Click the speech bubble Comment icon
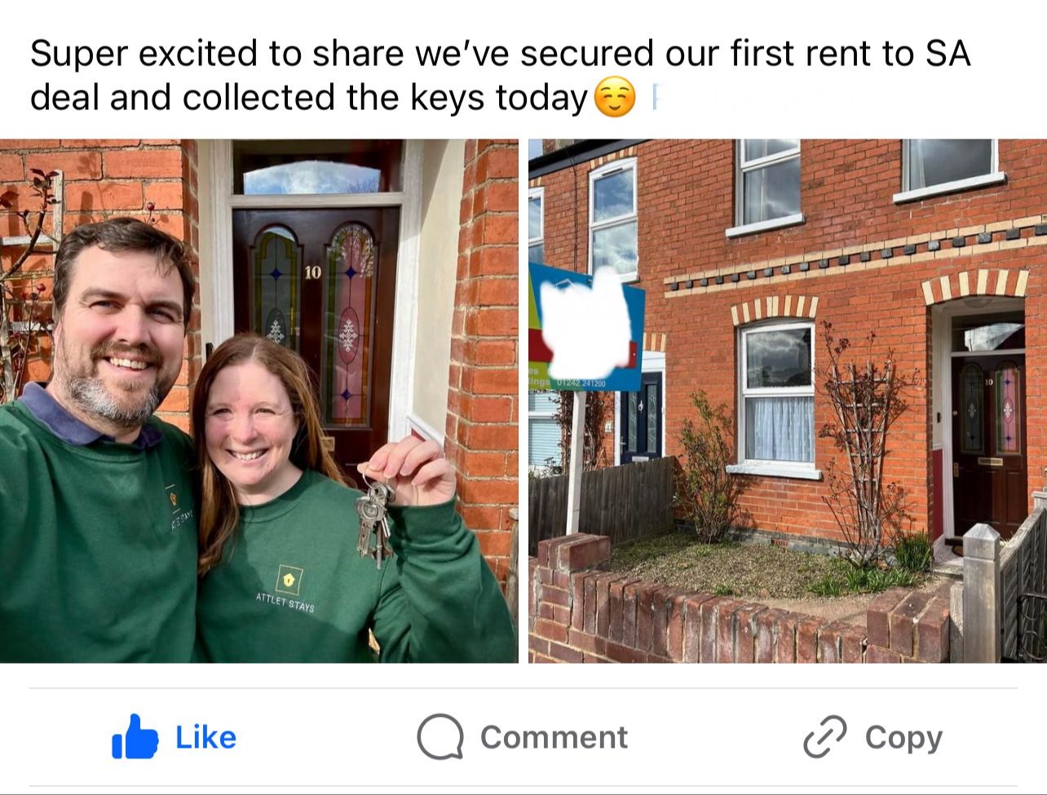Image resolution: width=1047 pixels, height=795 pixels. (440, 737)
